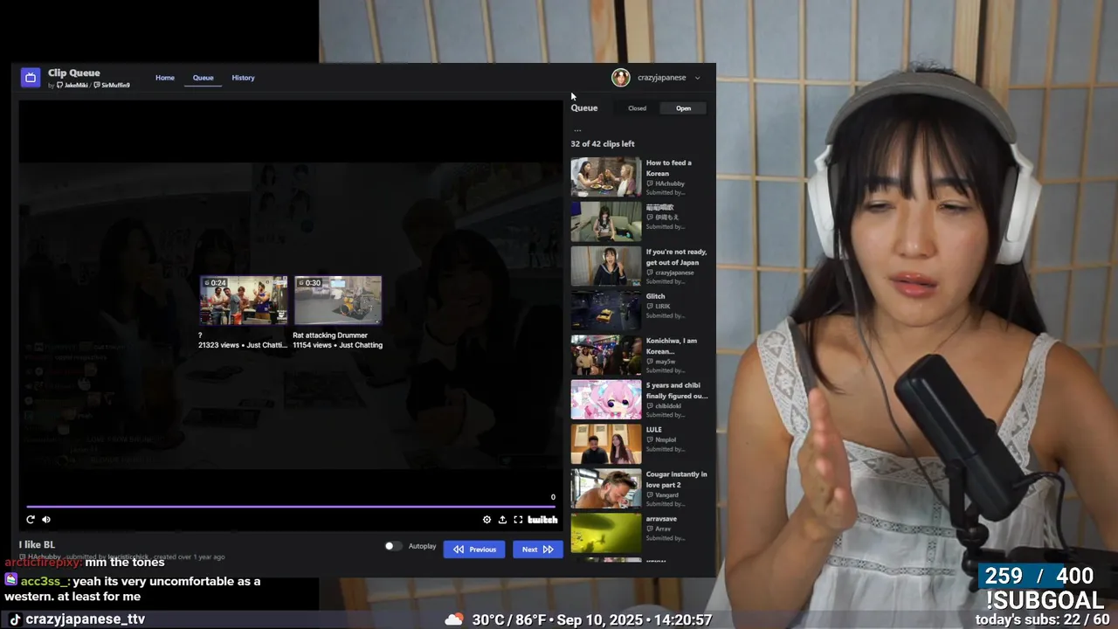Click chat badge next to acc3ss_
The image size is (1118, 629).
[10, 580]
